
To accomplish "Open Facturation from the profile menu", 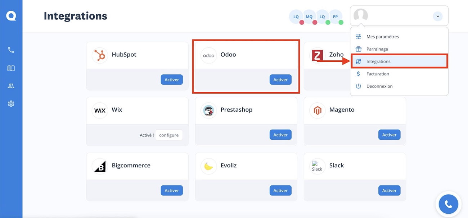I will coord(399,74).
